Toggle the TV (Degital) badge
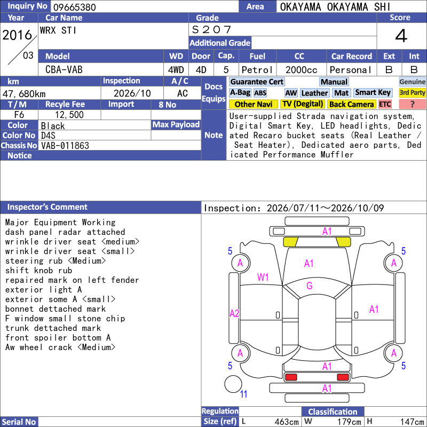 point(303,104)
